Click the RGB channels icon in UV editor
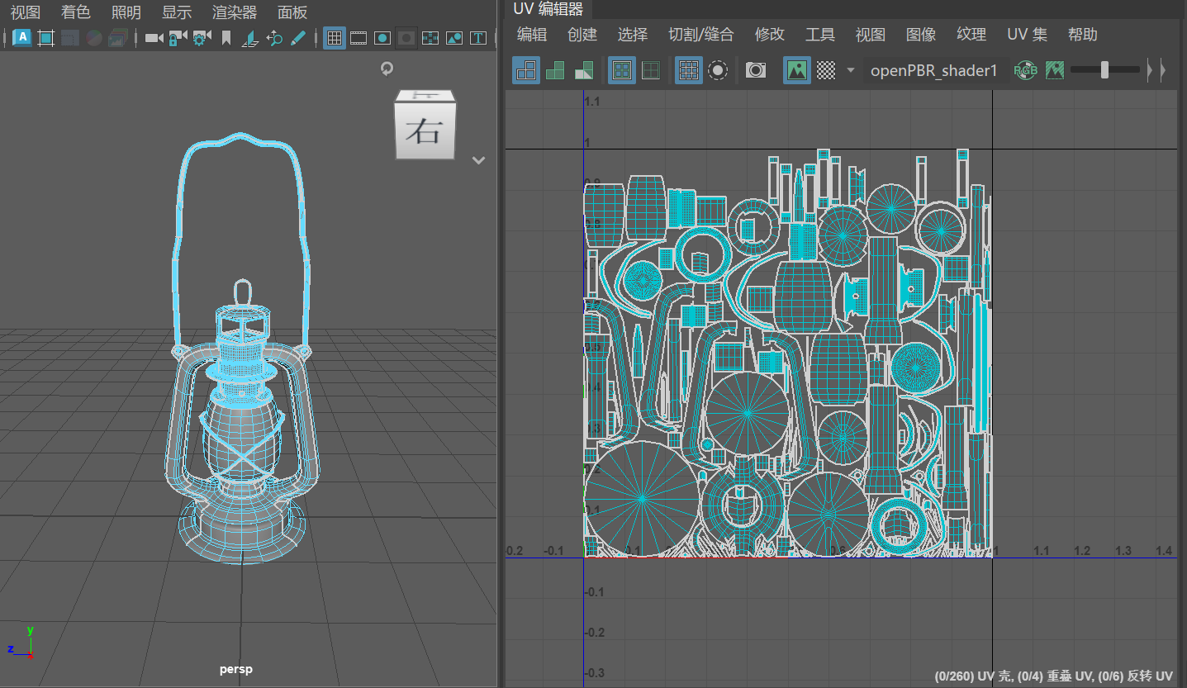The image size is (1187, 688). pyautogui.click(x=1025, y=70)
